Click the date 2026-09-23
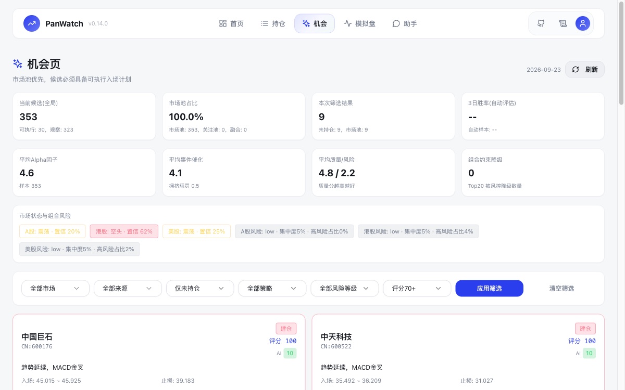 [x=544, y=70]
